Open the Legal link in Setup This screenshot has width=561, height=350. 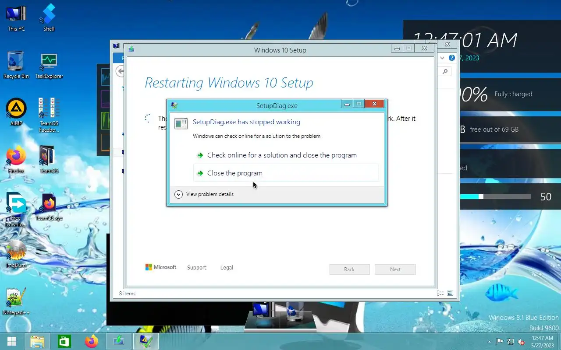[227, 268]
